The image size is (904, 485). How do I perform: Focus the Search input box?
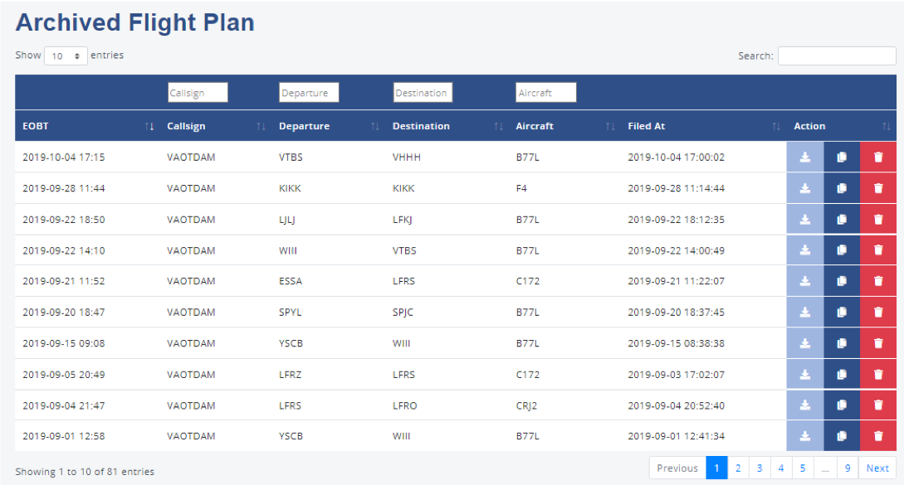(x=837, y=56)
